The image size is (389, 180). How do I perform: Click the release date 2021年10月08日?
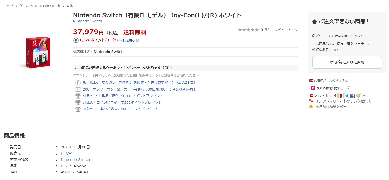pyautogui.click(x=75, y=147)
